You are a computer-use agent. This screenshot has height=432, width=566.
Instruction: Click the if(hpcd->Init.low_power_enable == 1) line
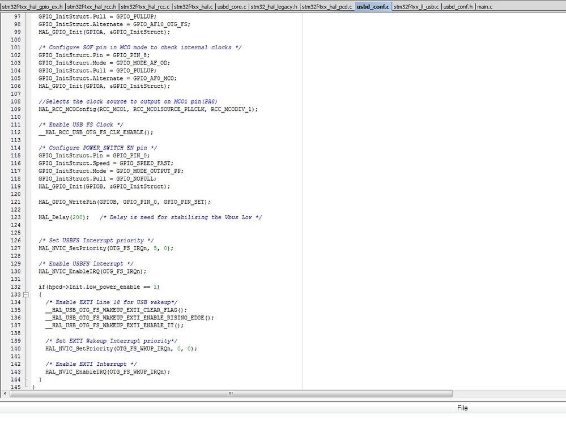click(x=99, y=286)
